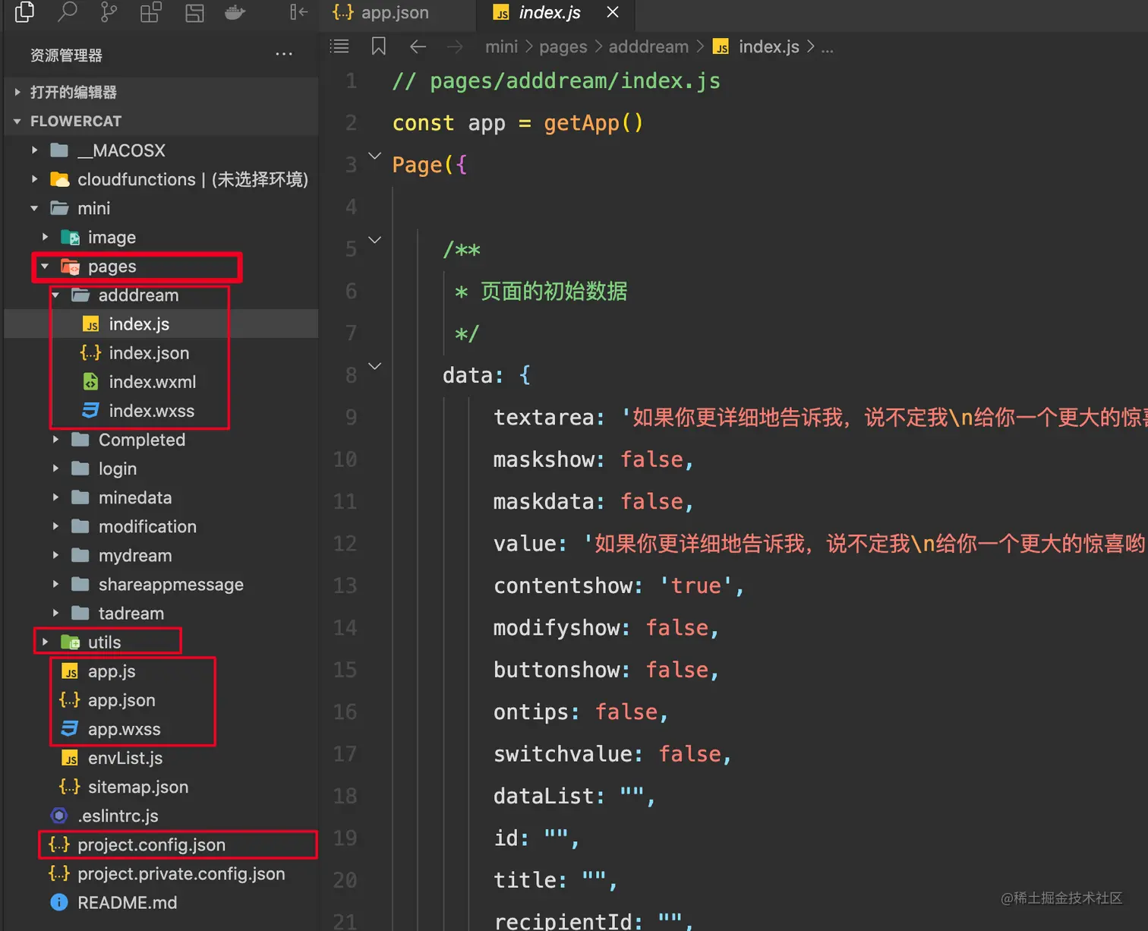Expand the cloudfunctions folder
The width and height of the screenshot is (1148, 931).
(x=161, y=179)
